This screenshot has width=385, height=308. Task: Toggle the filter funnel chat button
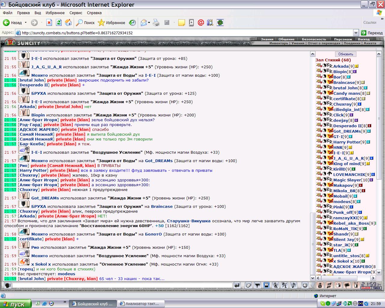click(257, 285)
